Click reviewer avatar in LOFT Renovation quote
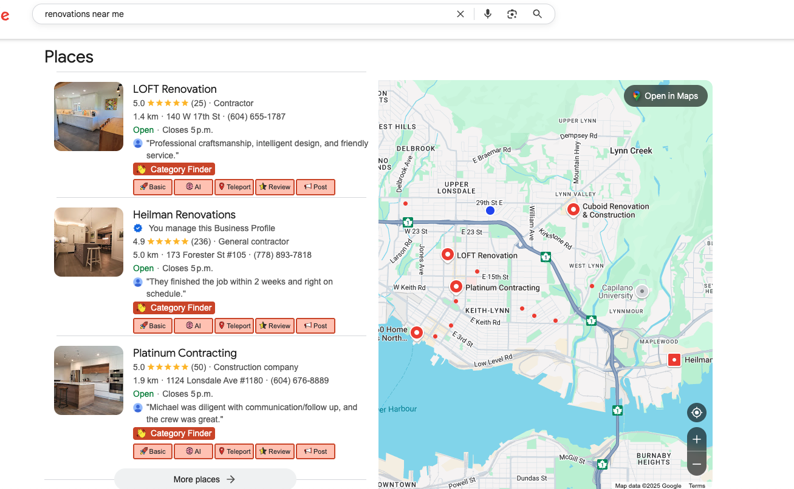This screenshot has width=794, height=489. 138,143
